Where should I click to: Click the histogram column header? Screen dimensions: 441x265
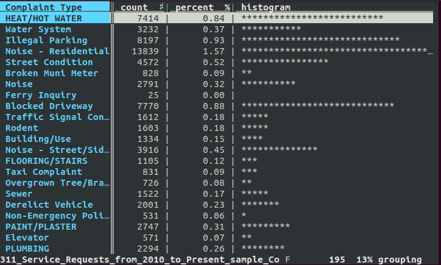pos(266,7)
